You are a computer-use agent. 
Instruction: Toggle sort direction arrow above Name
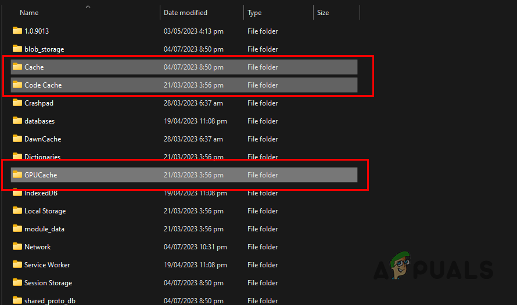[x=88, y=6]
